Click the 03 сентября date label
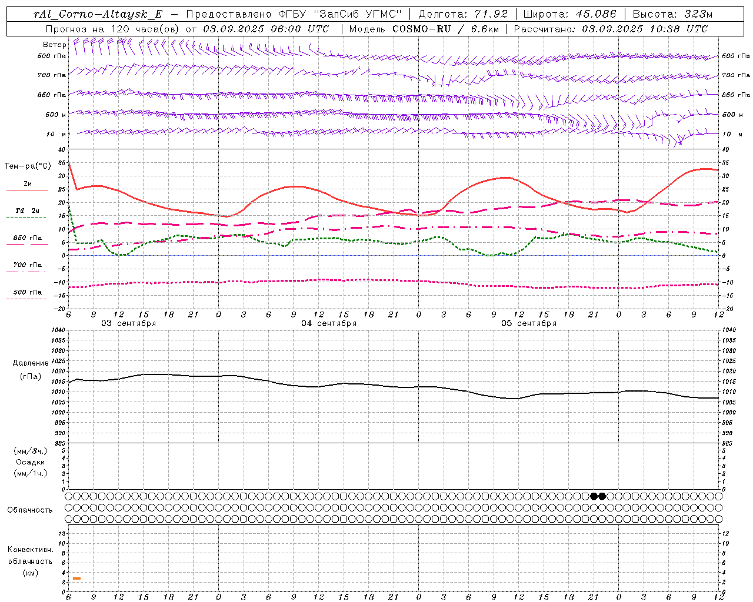753x602 pixels. pos(128,323)
